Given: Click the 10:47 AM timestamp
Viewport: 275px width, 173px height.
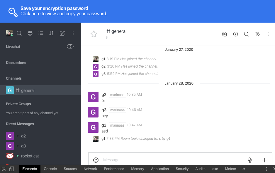Looking at the screenshot, I should click(x=134, y=125).
